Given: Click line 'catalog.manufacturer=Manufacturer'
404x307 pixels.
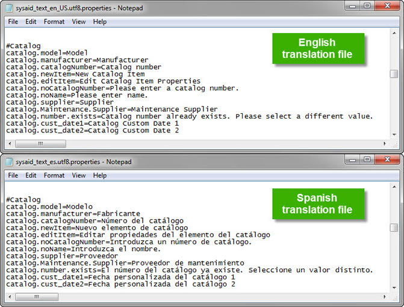Looking at the screenshot, I should pyautogui.click(x=77, y=60).
